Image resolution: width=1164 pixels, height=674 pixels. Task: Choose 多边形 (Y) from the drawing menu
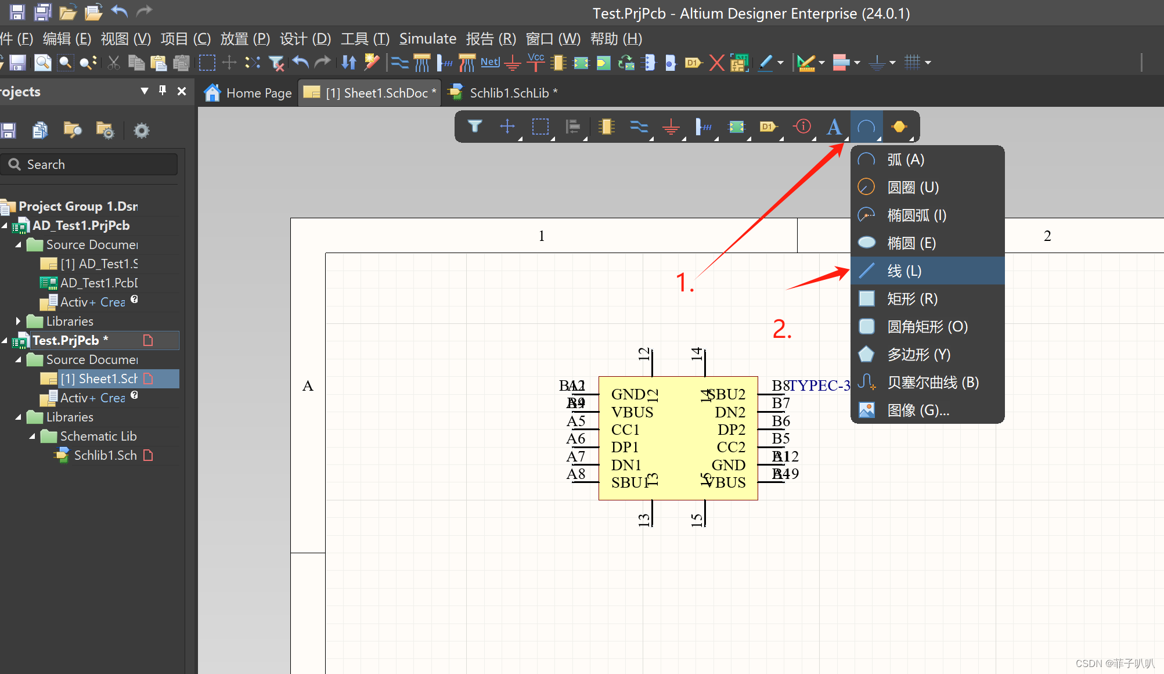(x=928, y=354)
